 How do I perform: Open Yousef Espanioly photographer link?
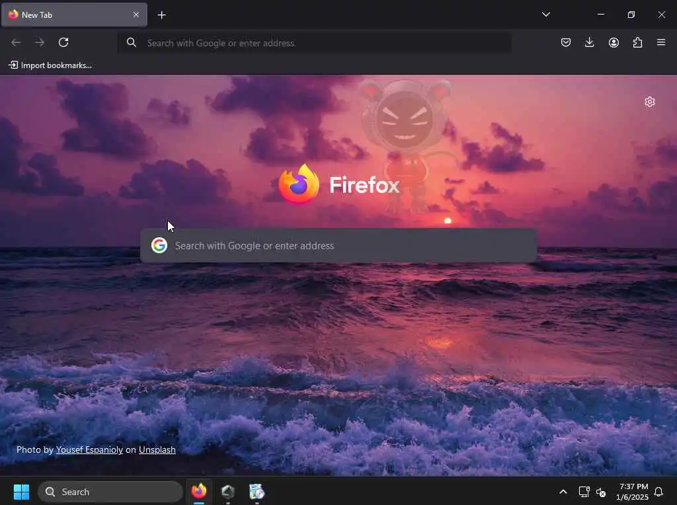pyautogui.click(x=89, y=449)
